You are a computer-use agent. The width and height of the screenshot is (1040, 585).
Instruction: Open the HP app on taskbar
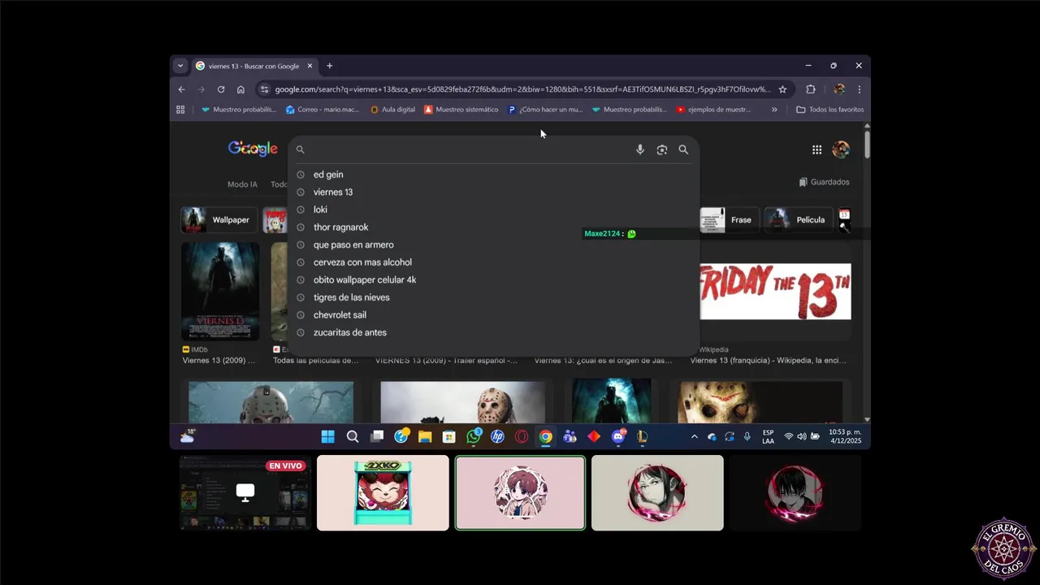(497, 436)
